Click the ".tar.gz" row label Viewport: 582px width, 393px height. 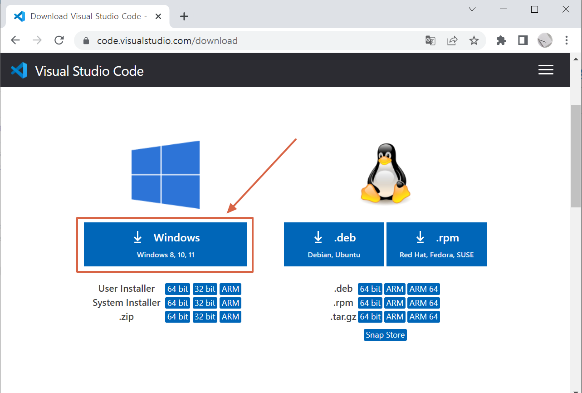pyautogui.click(x=343, y=317)
